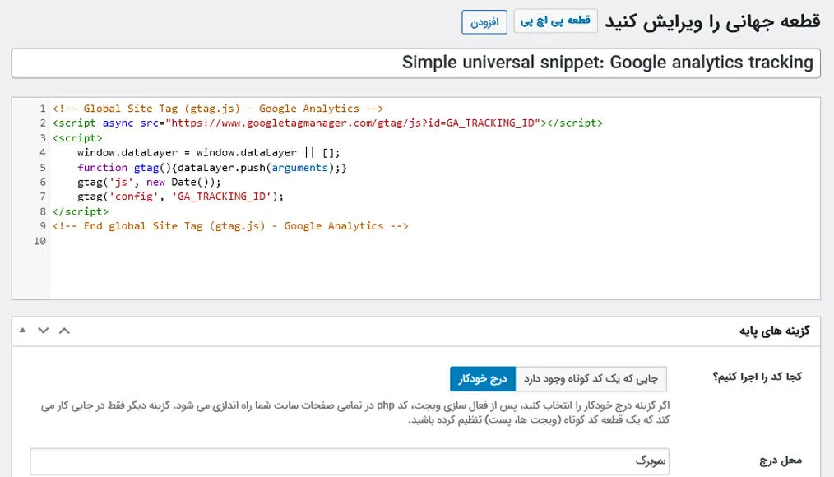Viewport: 834px width, 477px height.
Task: Click line 3 opening script tag
Action: pos(77,137)
